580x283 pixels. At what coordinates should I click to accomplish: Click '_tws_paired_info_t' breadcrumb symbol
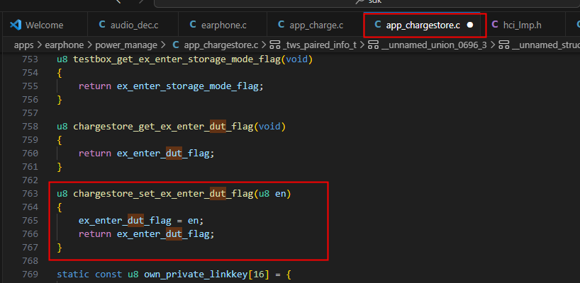(320, 45)
